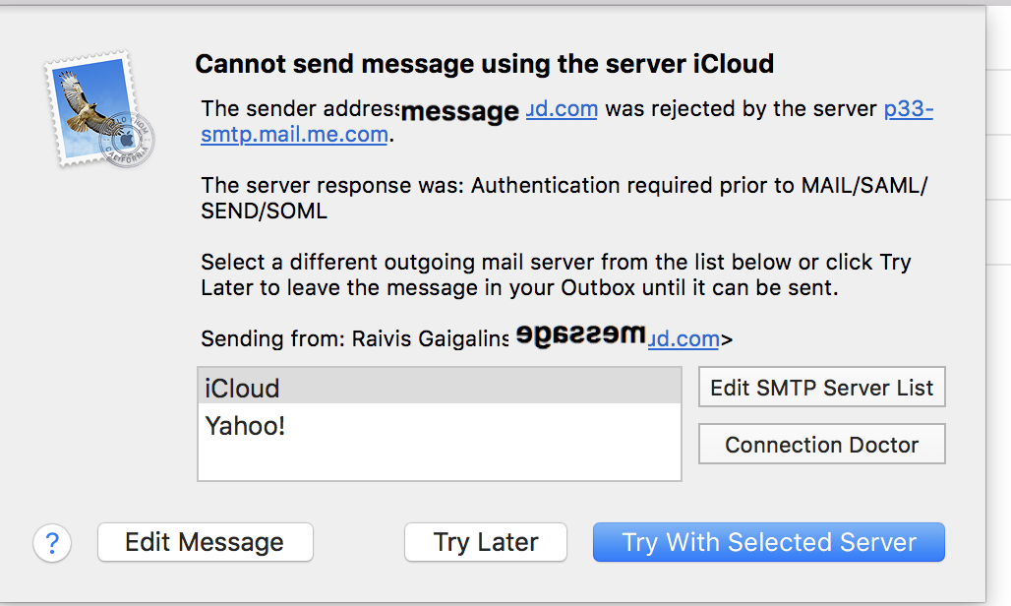The image size is (1011, 606).
Task: Click Try With Selected Server
Action: tap(768, 542)
